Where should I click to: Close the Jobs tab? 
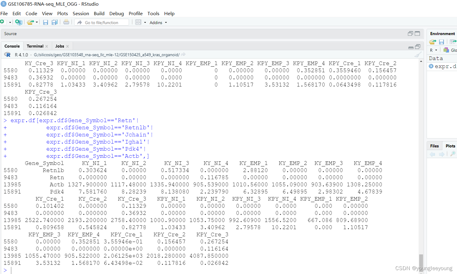tap(68, 46)
